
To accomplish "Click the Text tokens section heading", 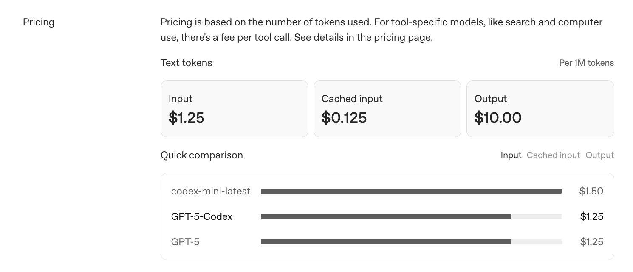I will pos(186,63).
